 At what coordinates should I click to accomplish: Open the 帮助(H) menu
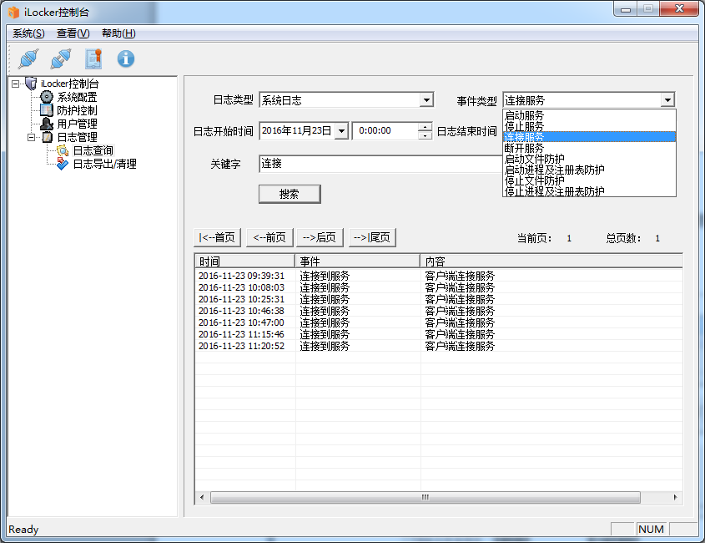118,33
